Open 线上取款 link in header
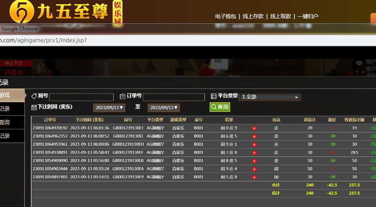The image size is (376, 207). coord(281,16)
